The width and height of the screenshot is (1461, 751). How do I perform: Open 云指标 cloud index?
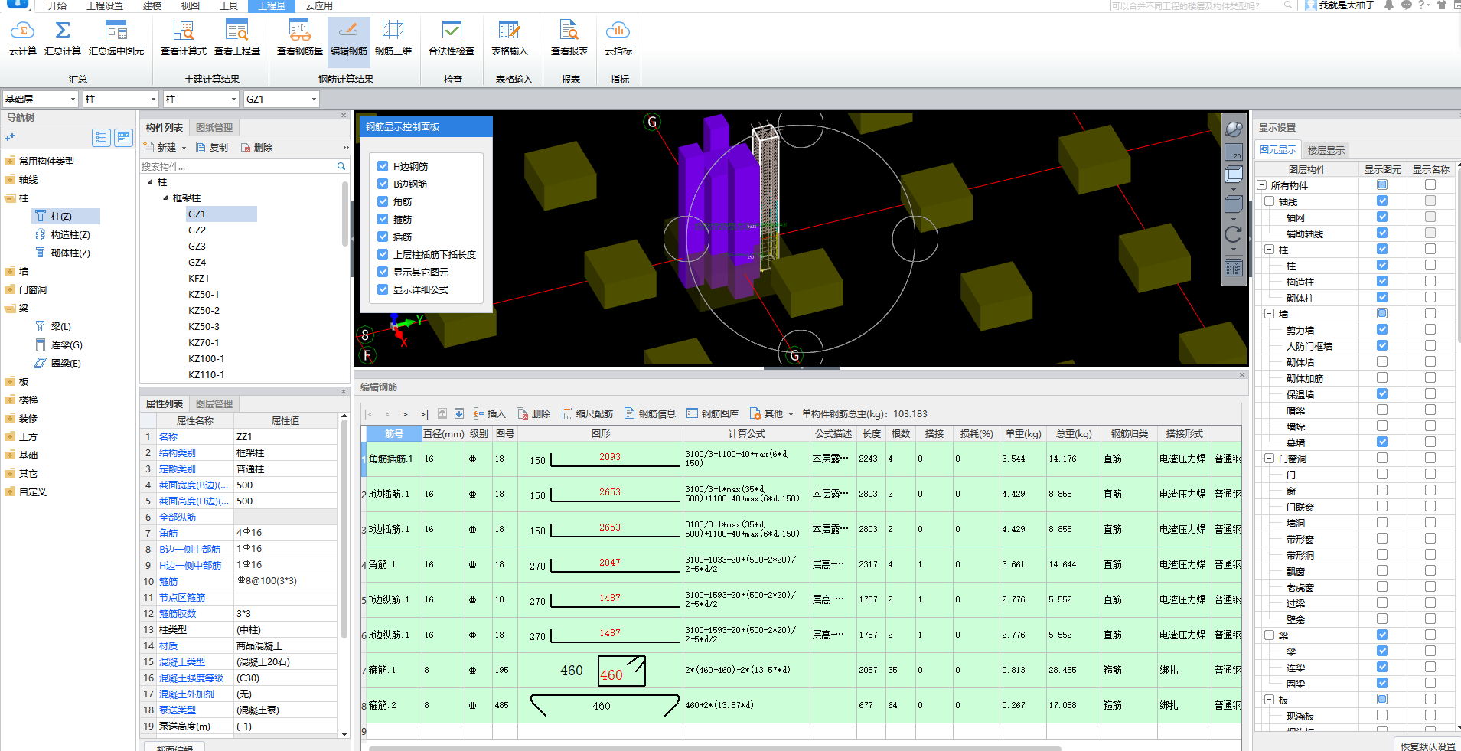[x=618, y=38]
